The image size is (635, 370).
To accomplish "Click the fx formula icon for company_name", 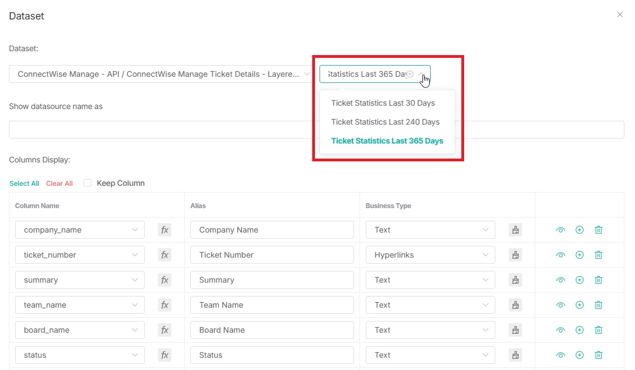I will click(x=165, y=230).
